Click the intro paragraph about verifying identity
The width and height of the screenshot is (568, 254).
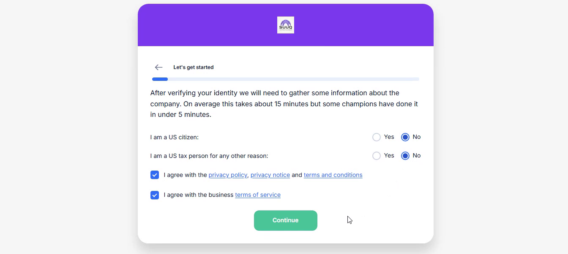coord(284,104)
